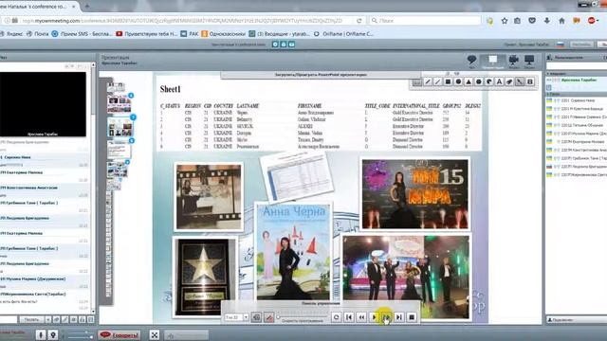The width and height of the screenshot is (607, 341).
Task: Click the loop/repeat playback button
Action: (336, 317)
